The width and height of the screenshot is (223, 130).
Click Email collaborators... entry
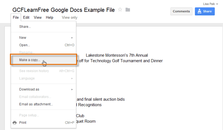point(44,97)
